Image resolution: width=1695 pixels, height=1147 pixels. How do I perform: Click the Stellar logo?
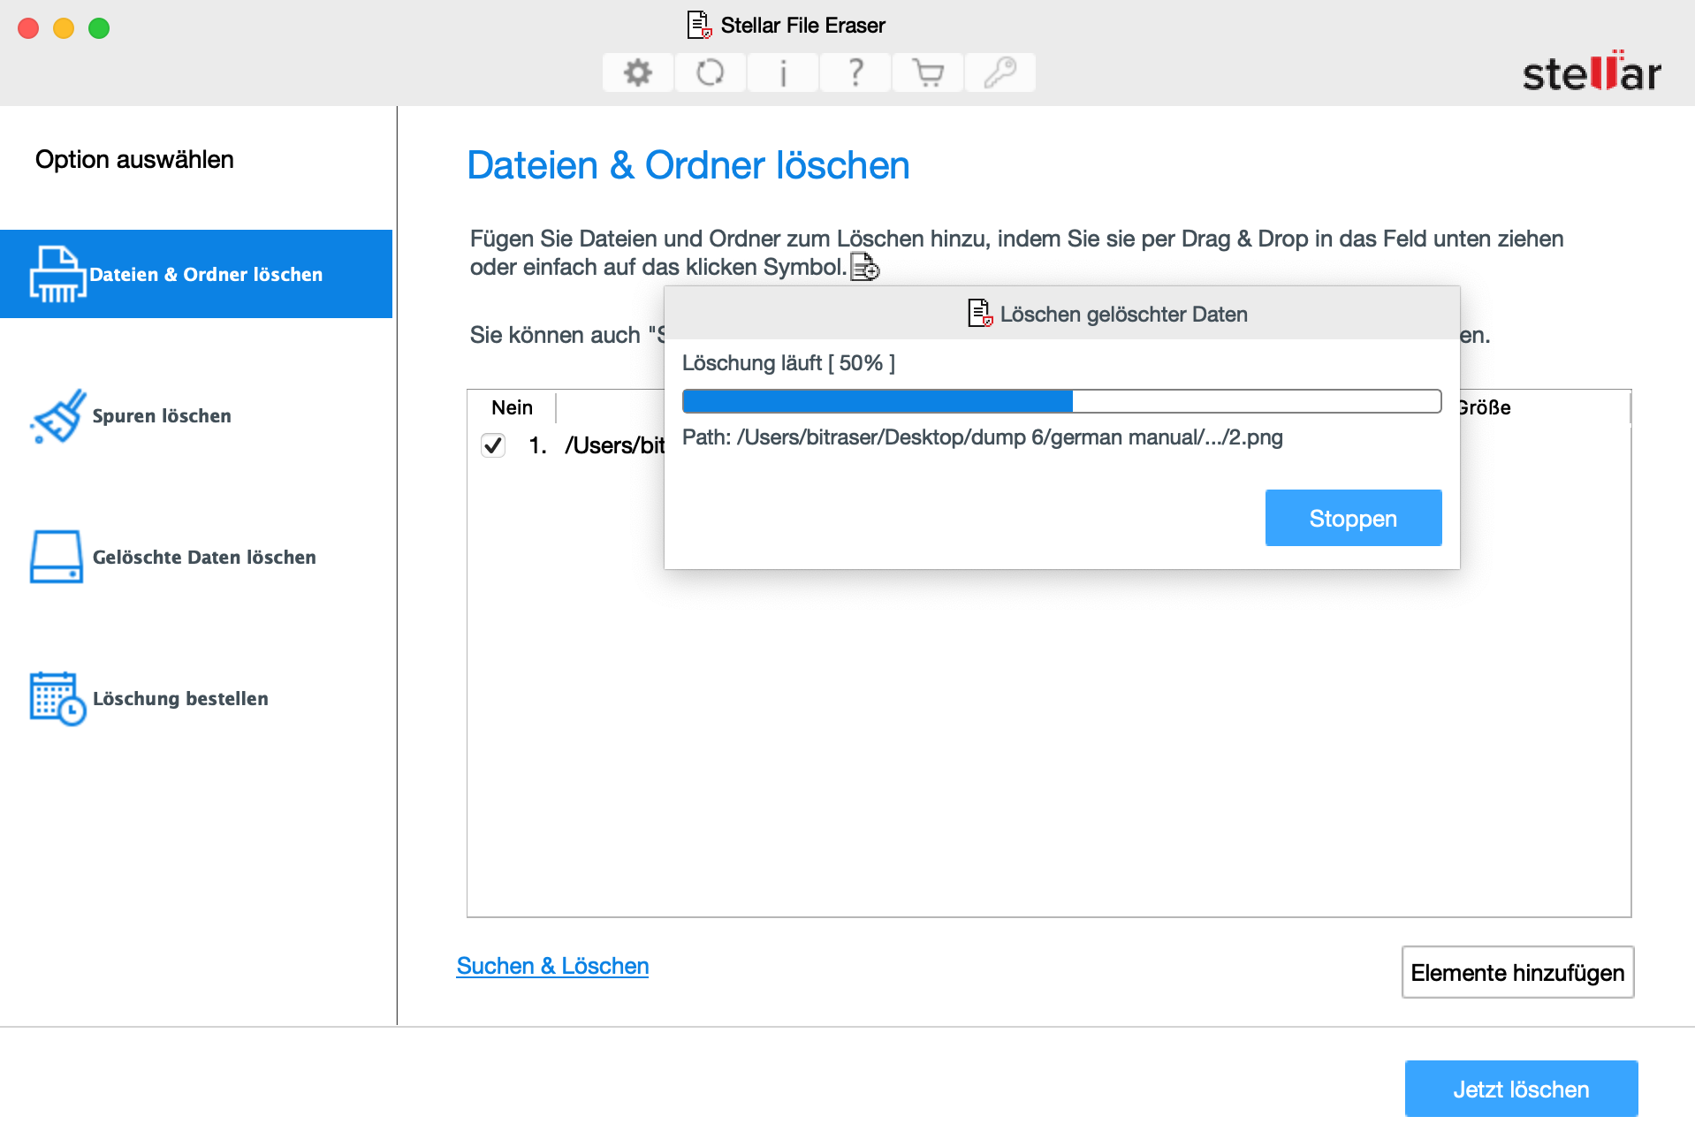coord(1591,72)
